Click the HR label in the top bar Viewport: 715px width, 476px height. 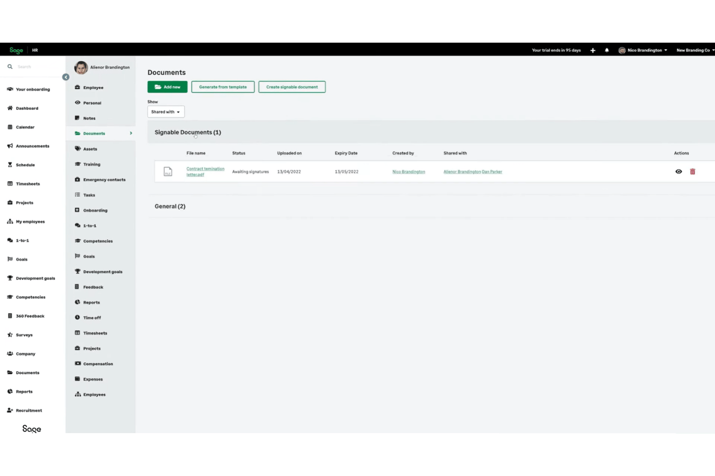pyautogui.click(x=35, y=50)
